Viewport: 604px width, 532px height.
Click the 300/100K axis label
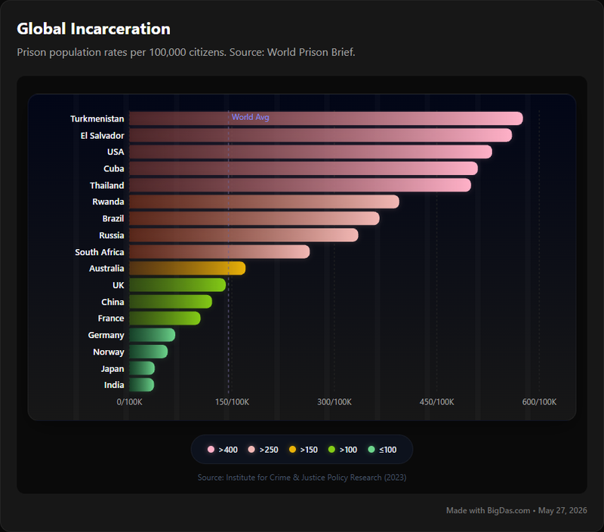(x=334, y=402)
